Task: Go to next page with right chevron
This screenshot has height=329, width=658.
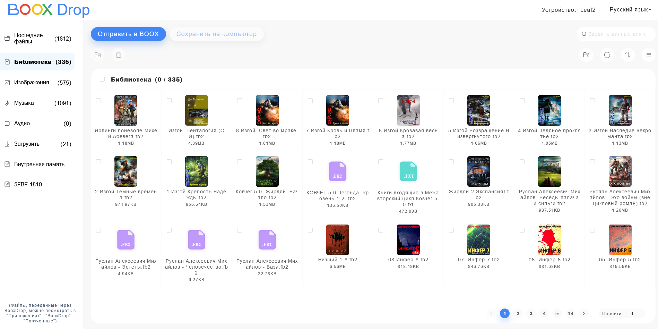Action: pyautogui.click(x=584, y=313)
